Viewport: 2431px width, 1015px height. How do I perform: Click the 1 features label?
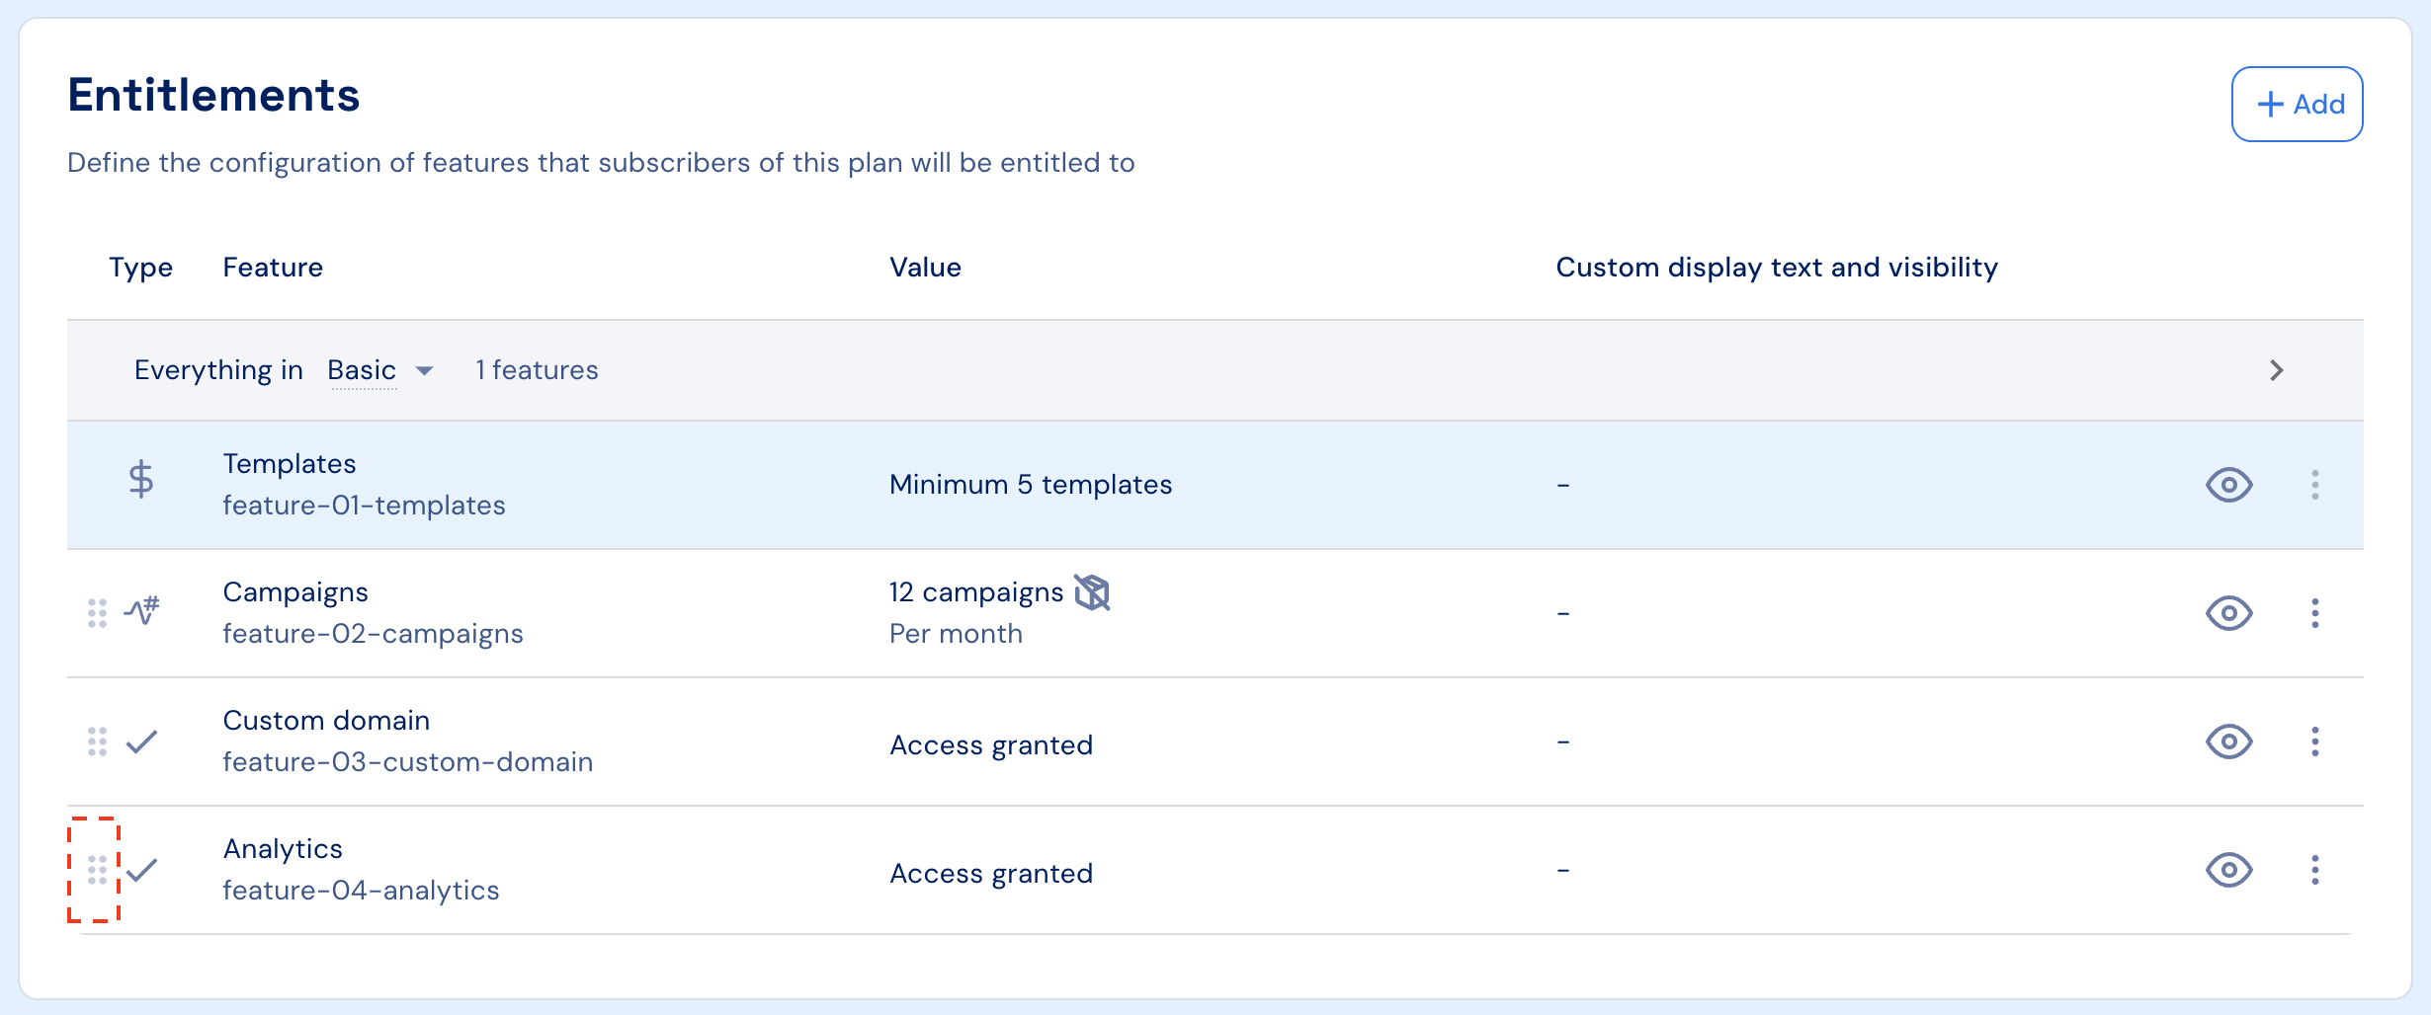(x=537, y=370)
